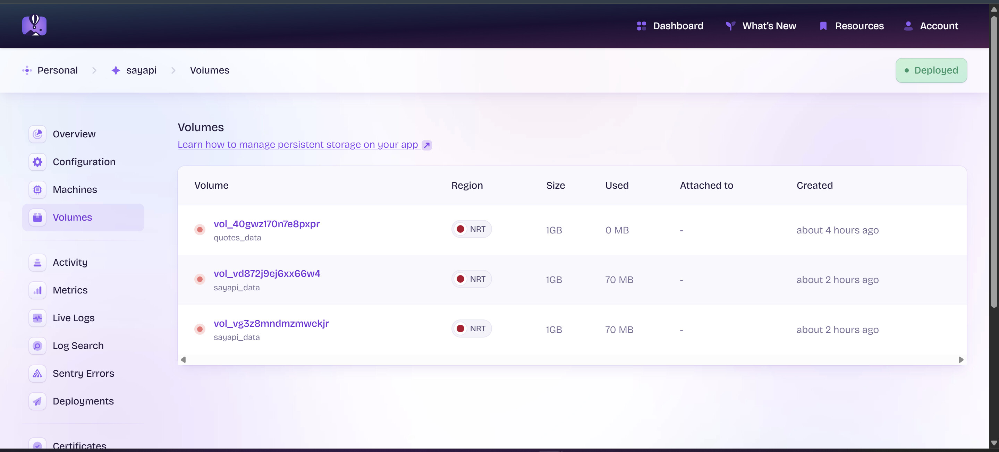Click the external link arrow icon

(426, 145)
